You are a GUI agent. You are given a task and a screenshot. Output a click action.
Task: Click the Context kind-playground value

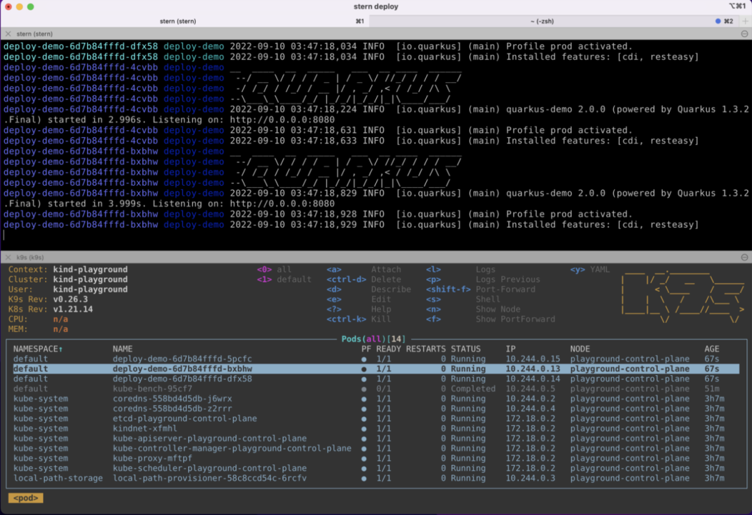pos(90,269)
